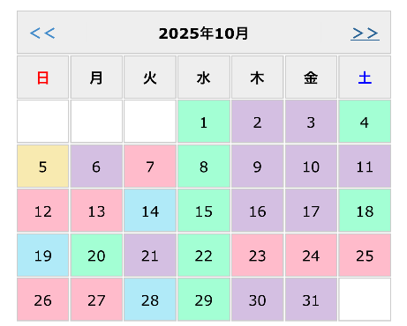
Task: Select date 22 green cell
Action: (x=204, y=256)
